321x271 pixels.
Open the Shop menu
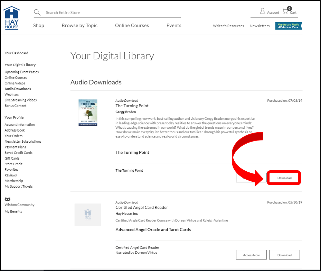(39, 26)
